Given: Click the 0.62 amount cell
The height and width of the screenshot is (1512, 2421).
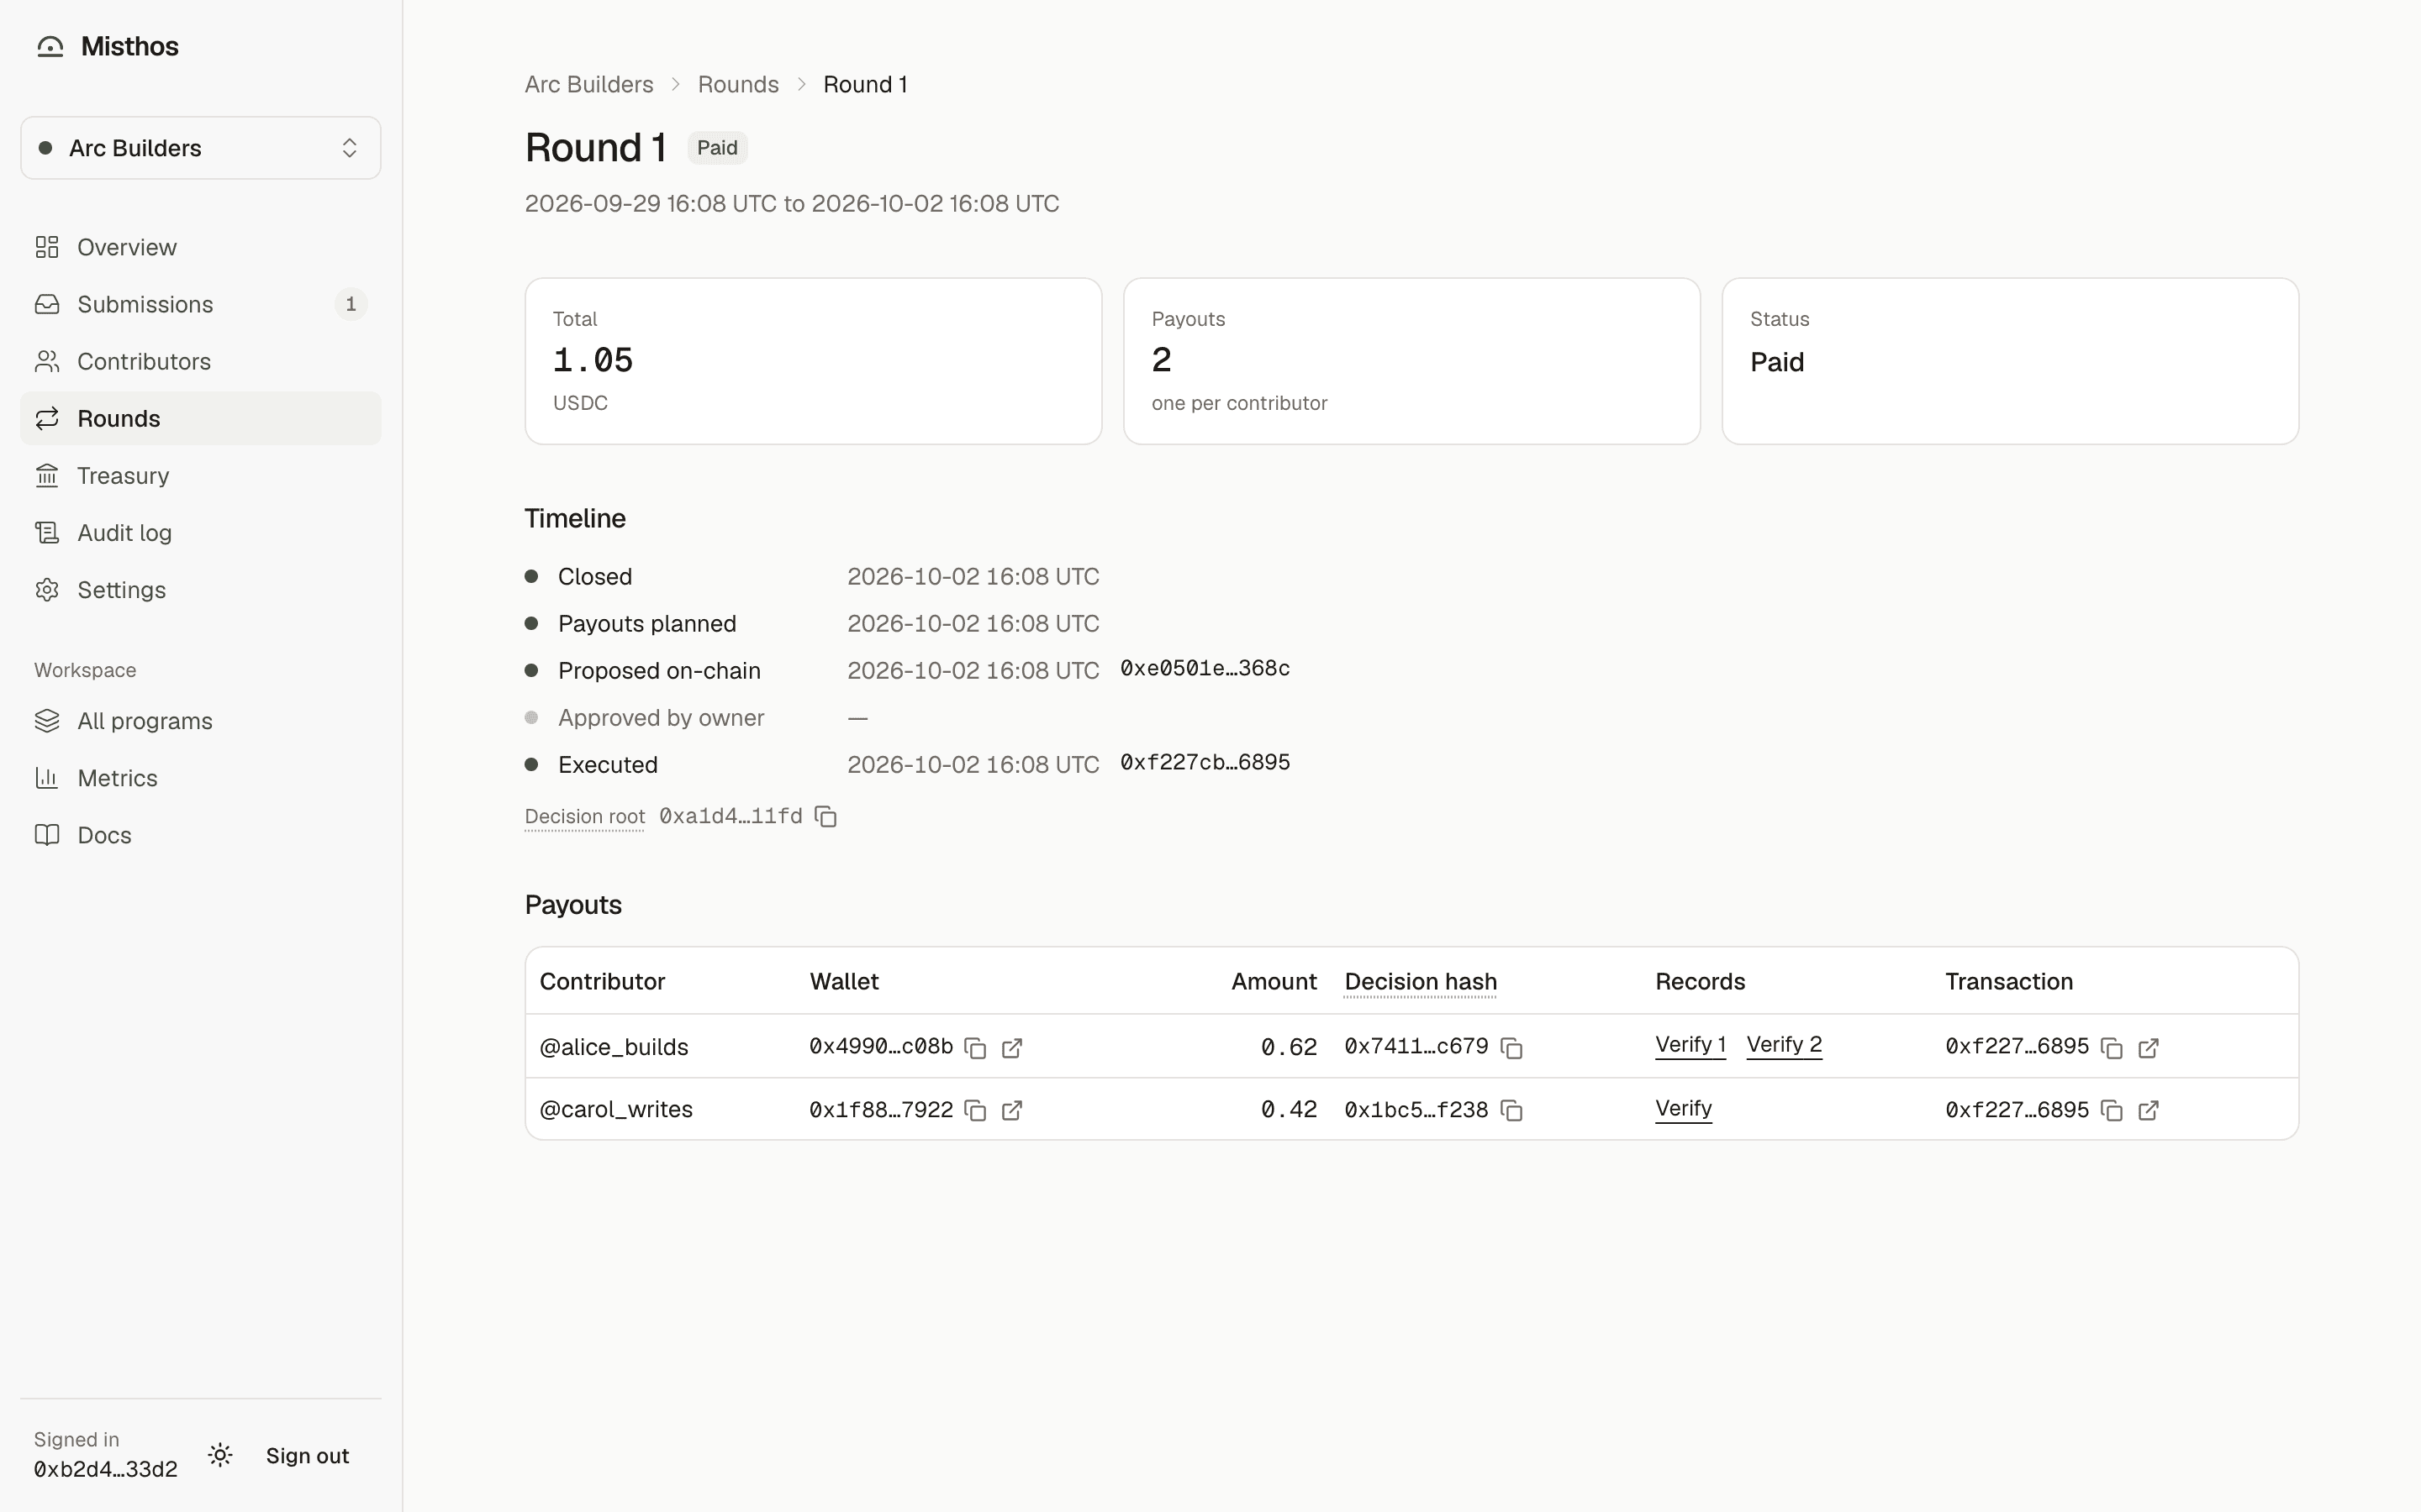Looking at the screenshot, I should pos(1289,1047).
